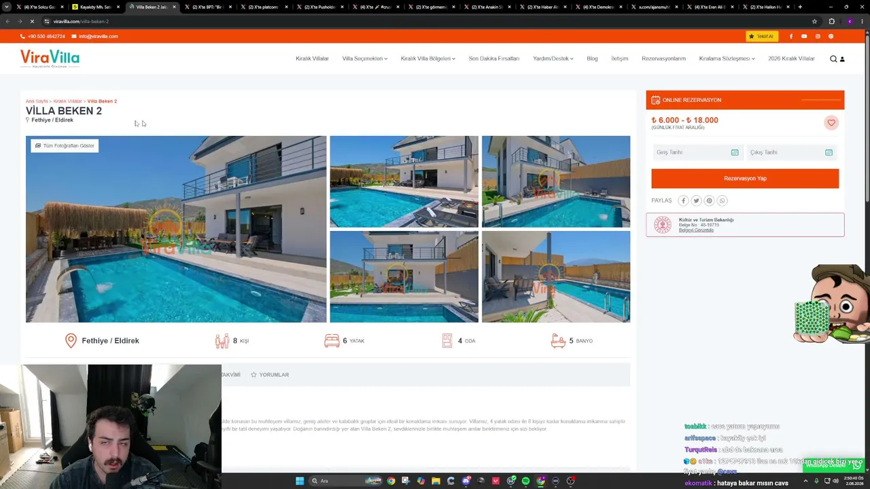The height and width of the screenshot is (489, 870).
Task: Open the site search magnifier icon
Action: point(833,59)
